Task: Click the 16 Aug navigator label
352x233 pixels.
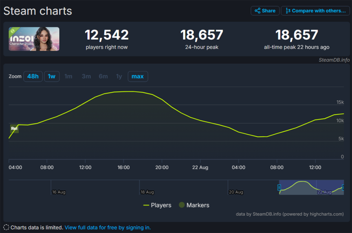Action: point(59,192)
